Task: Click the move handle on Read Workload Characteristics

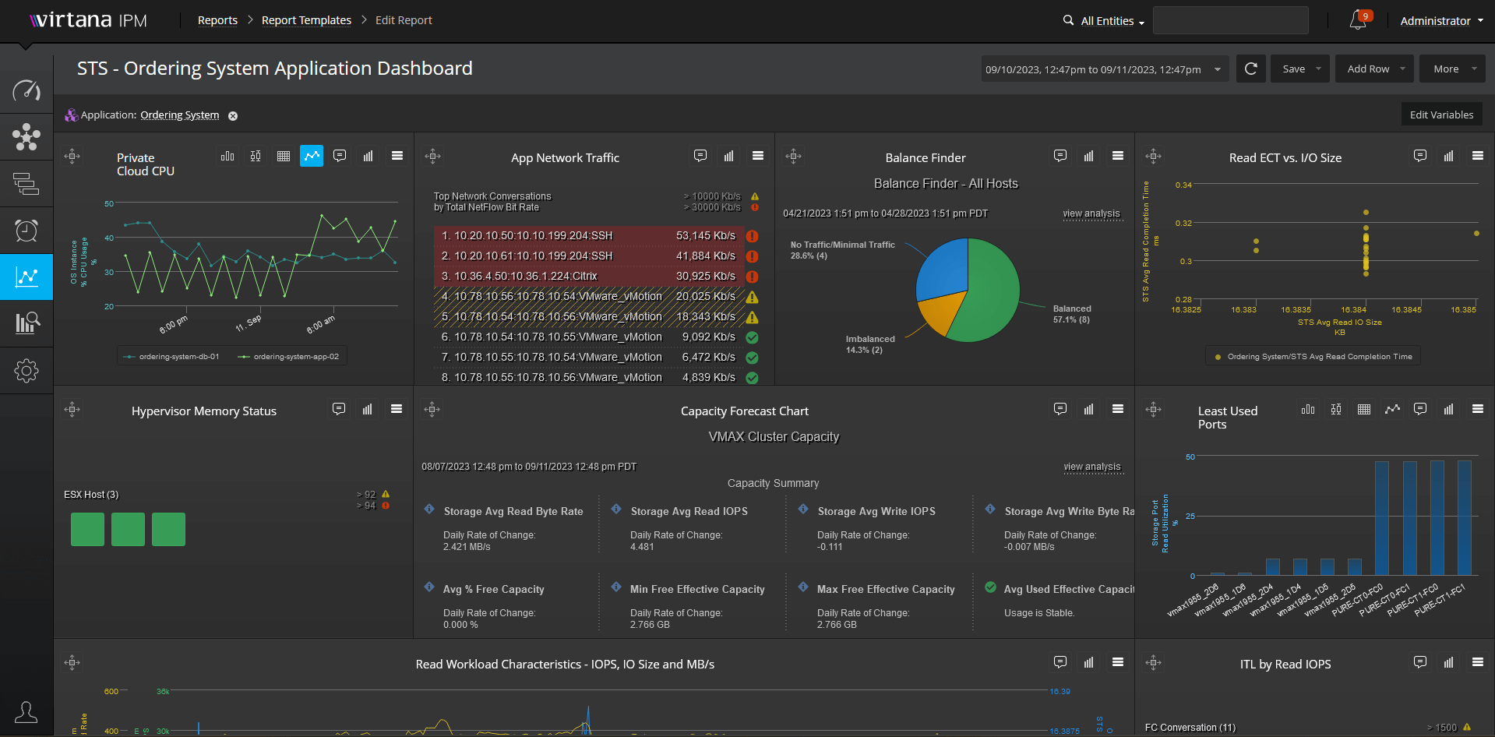Action: pos(72,662)
